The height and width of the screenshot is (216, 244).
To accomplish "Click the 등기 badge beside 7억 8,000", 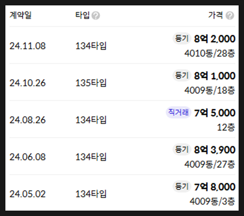I will click(x=181, y=186).
